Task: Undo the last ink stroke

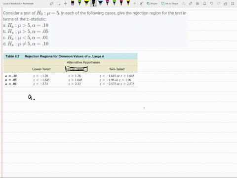Action: tap(211, 3)
